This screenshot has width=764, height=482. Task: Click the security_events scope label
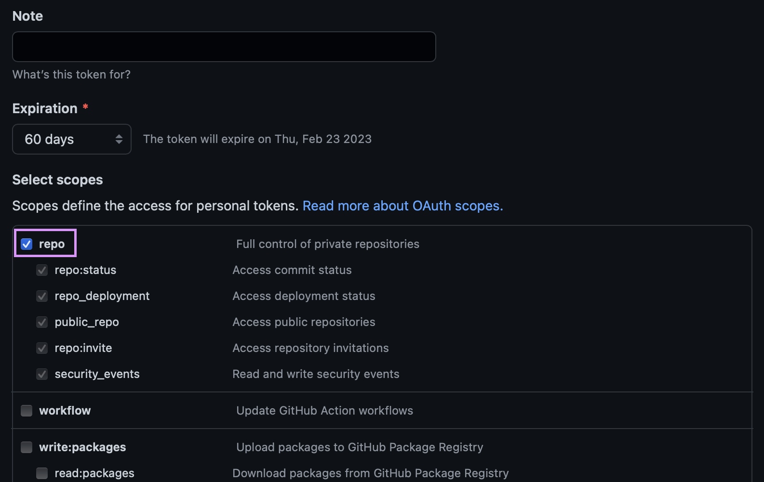pyautogui.click(x=97, y=374)
